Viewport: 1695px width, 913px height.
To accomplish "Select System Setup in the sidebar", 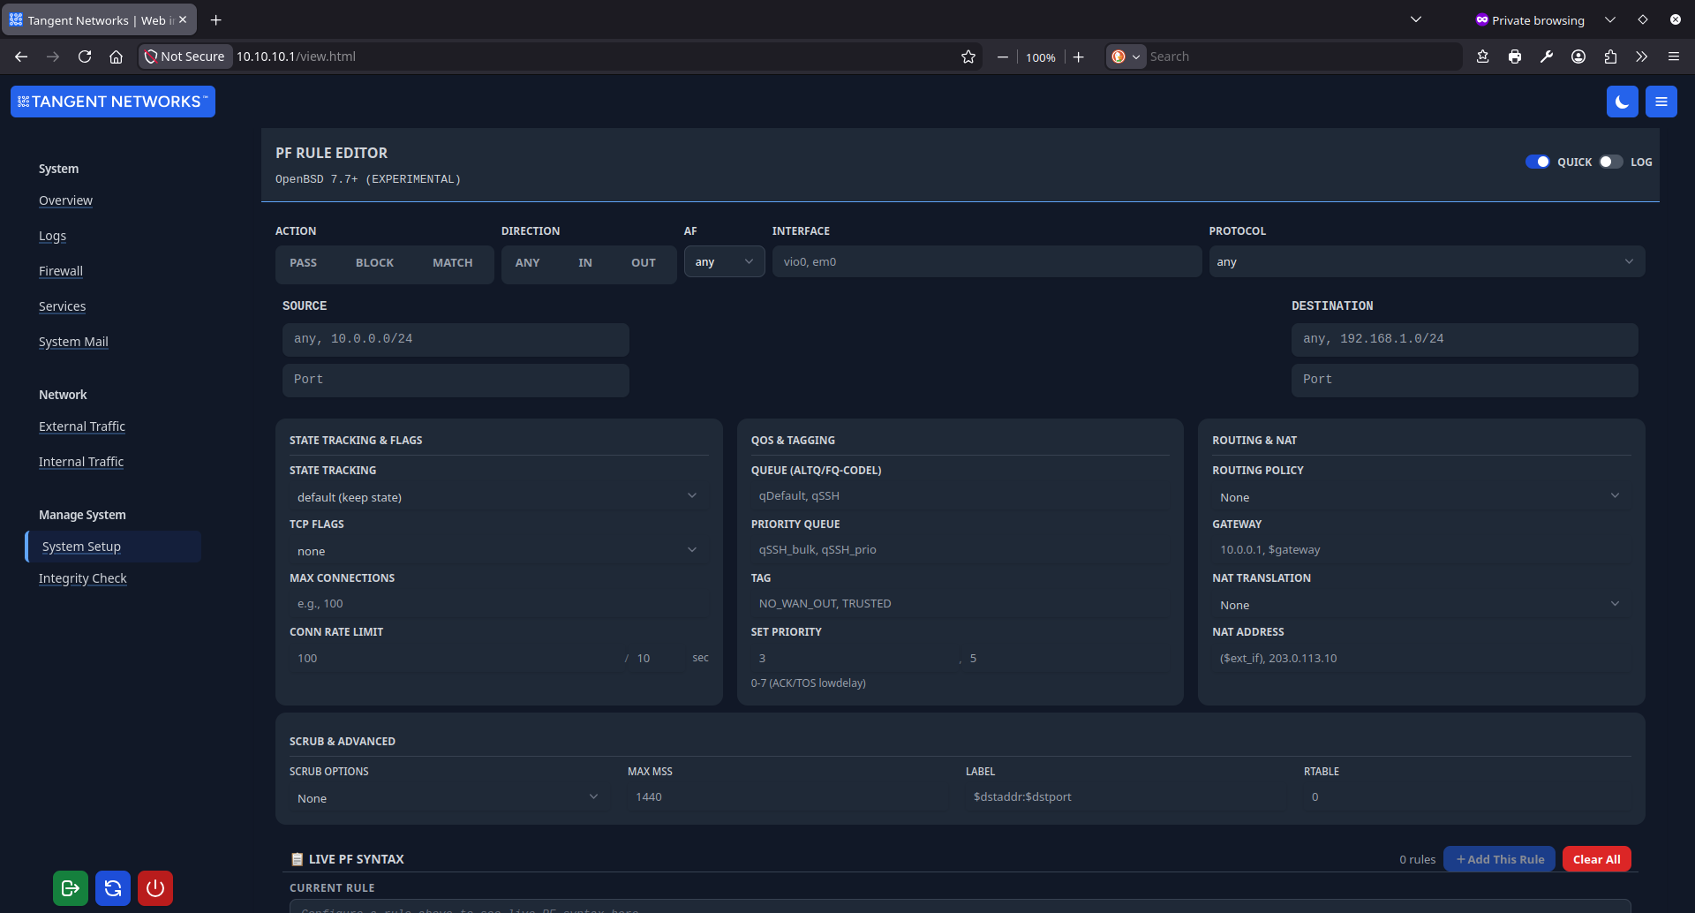I will (x=81, y=546).
